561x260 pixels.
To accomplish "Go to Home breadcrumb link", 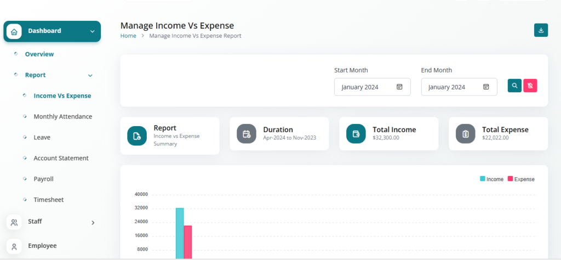I will click(x=128, y=36).
